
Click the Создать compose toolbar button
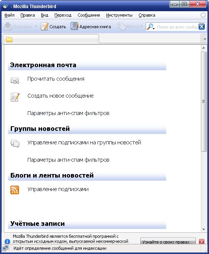[x=53, y=26]
